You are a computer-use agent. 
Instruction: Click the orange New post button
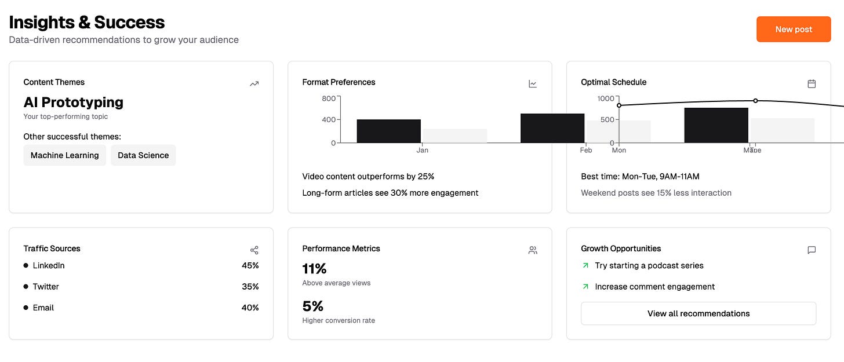click(x=794, y=29)
